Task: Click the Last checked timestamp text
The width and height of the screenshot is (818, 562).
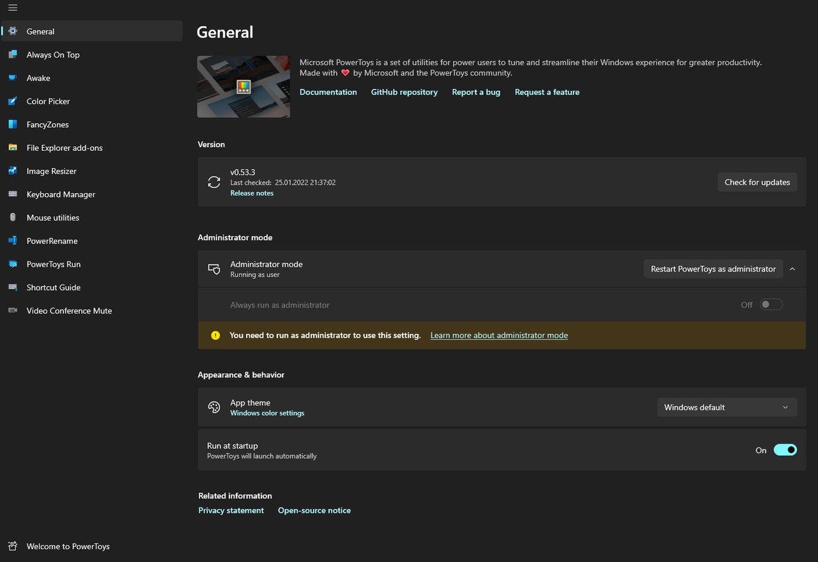Action: tap(283, 182)
